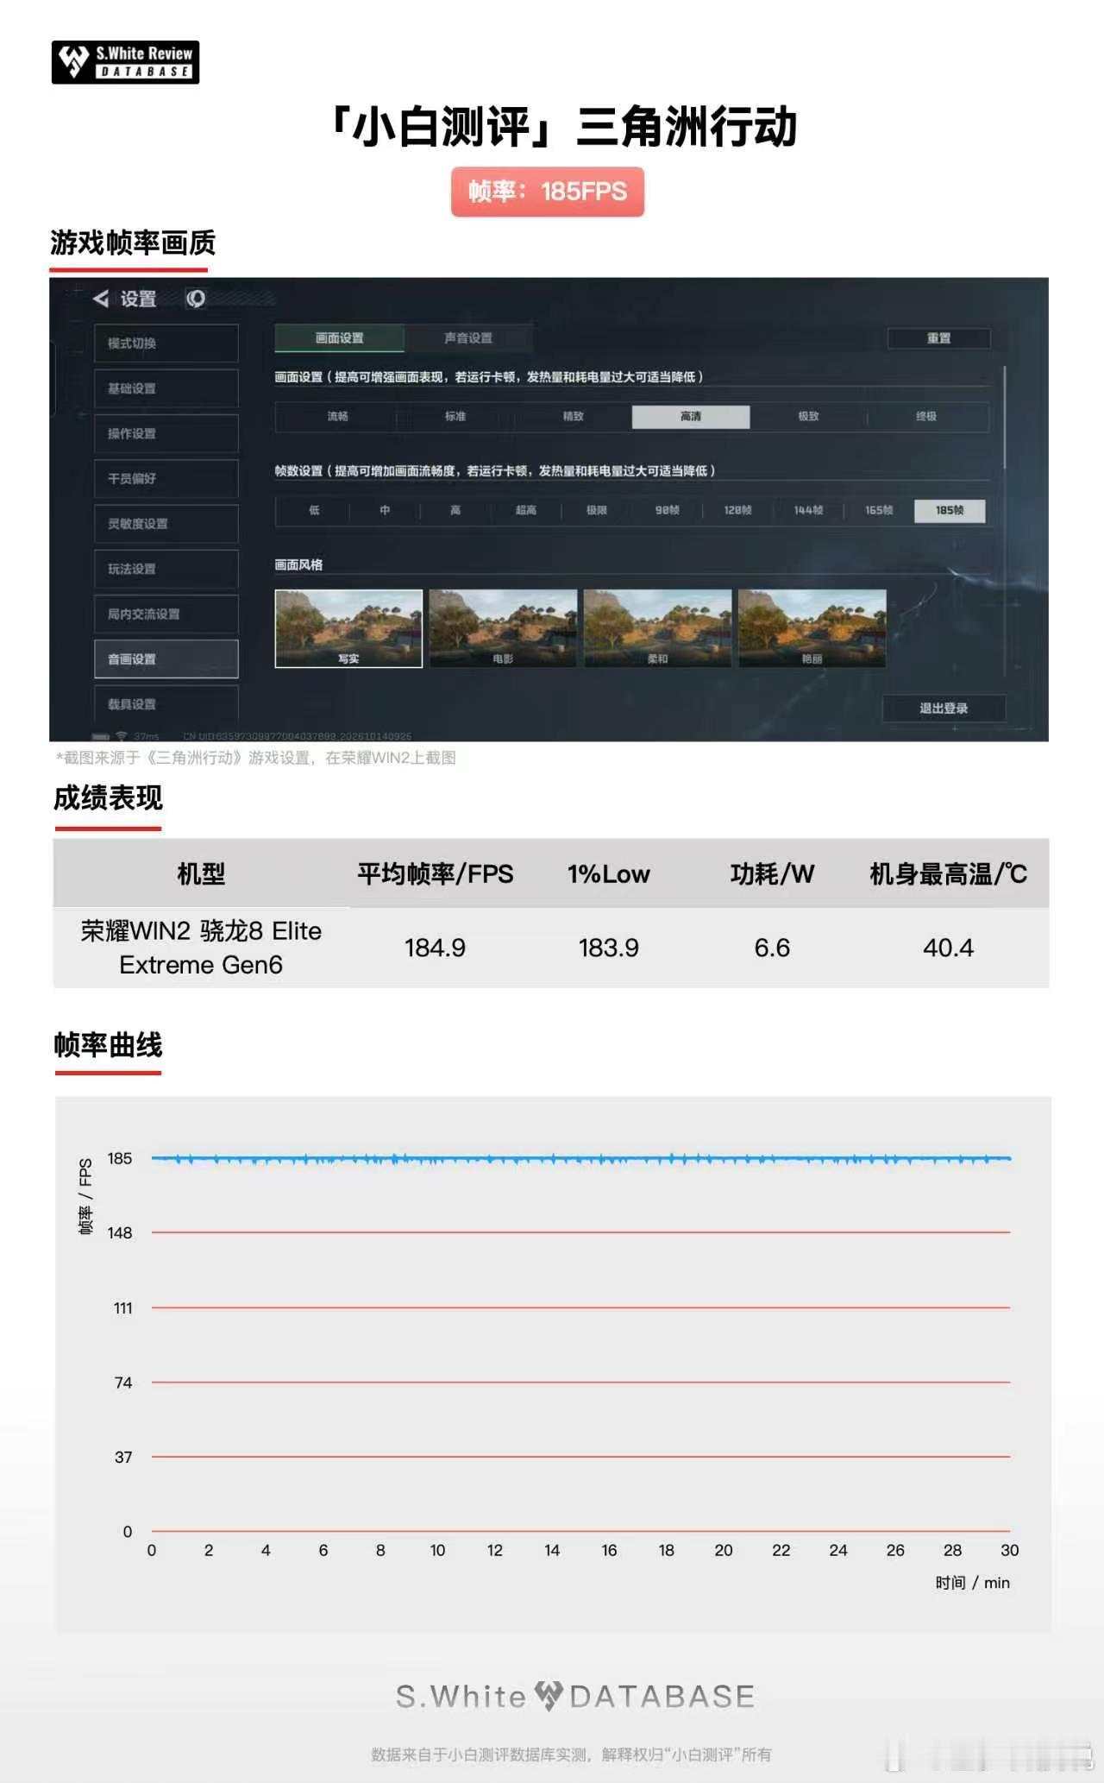Set picture quality to 终极
1104x1783 pixels.
tap(926, 417)
